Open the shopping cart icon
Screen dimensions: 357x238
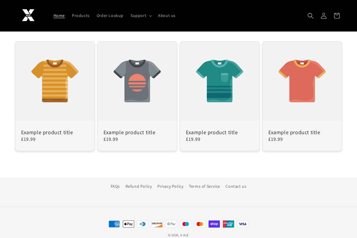[x=337, y=16]
